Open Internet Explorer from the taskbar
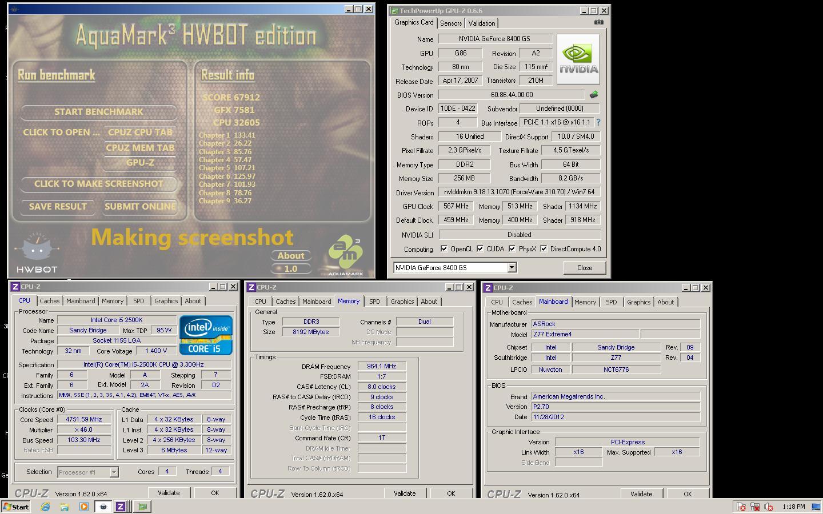The image size is (823, 514). 45,507
